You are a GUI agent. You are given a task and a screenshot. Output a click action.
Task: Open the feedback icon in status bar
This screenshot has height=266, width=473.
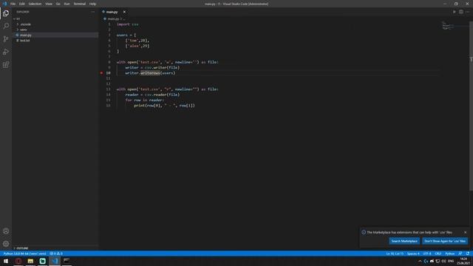click(x=460, y=253)
